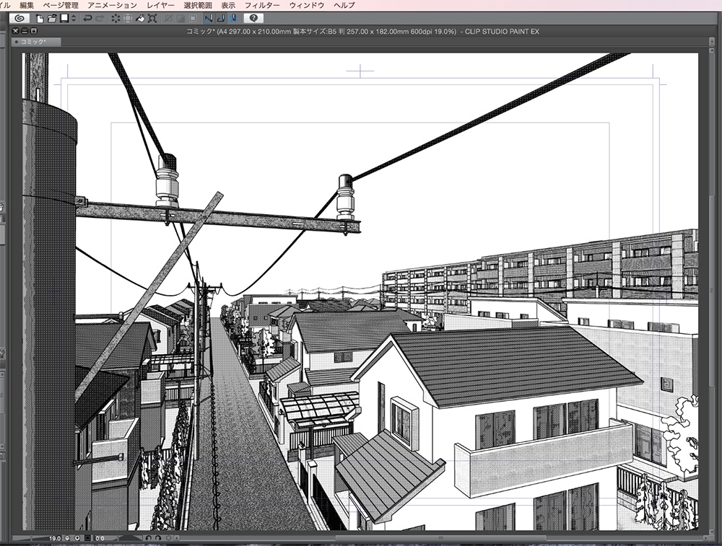The height and width of the screenshot is (546, 722).
Task: Open the CLIP STUDIO home icon
Action: pyautogui.click(x=19, y=18)
